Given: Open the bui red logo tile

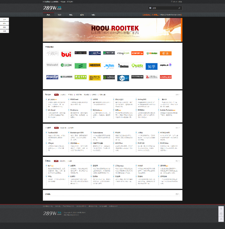Looking at the screenshot, I should [x=66, y=54].
